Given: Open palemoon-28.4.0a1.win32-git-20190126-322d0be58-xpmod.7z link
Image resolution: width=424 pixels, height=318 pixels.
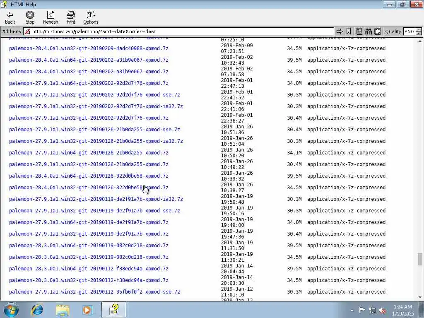Looking at the screenshot, I should point(89,188).
